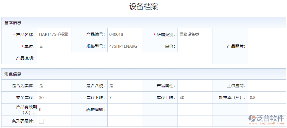The image size is (287, 128).
Task: Click the empty 单价 field
Action: click(195, 46)
